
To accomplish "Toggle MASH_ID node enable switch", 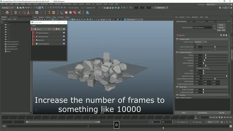I will coord(64,40).
